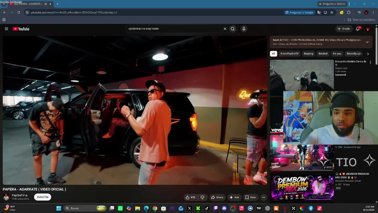This screenshot has width=378, height=213.
Task: Open the yellow extension icon
Action: (342, 12)
